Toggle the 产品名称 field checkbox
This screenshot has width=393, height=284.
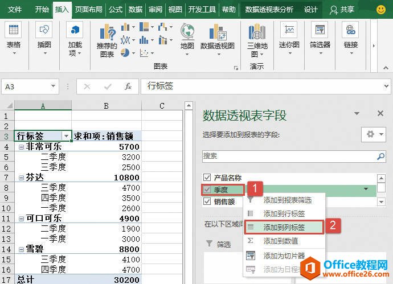207,178
